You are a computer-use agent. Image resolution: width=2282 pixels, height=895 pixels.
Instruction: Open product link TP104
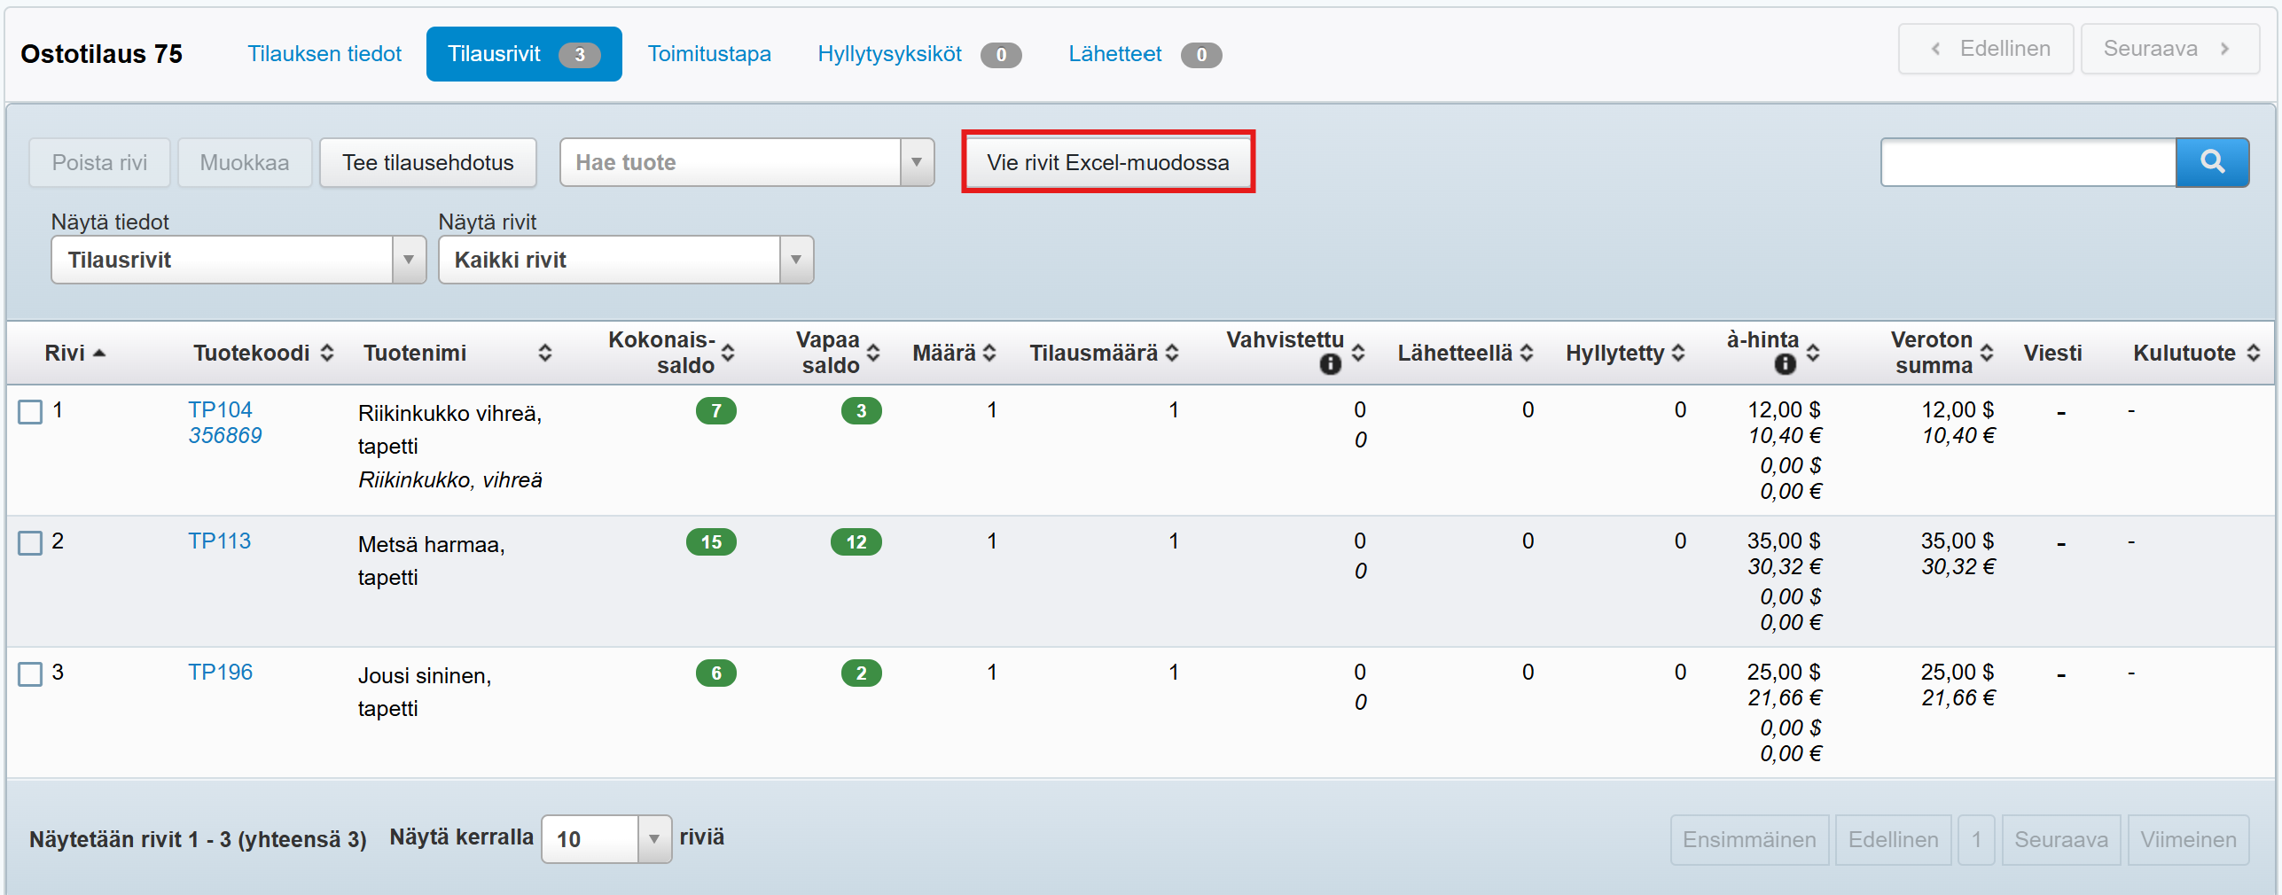click(x=220, y=409)
